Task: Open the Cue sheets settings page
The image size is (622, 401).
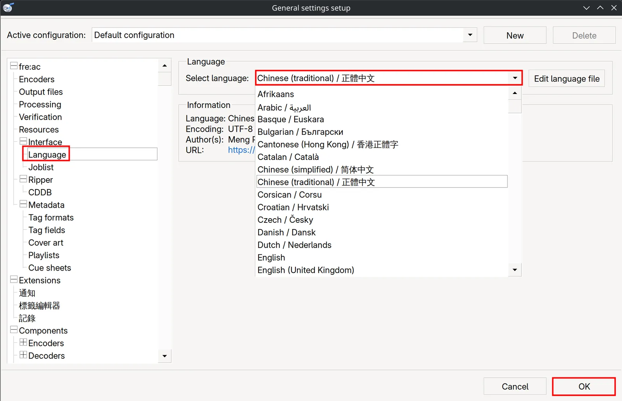Action: point(50,268)
